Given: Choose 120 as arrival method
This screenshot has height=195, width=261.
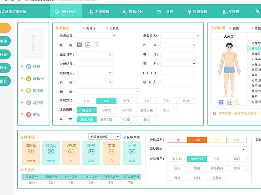Looking at the screenshot, I should tap(106, 101).
